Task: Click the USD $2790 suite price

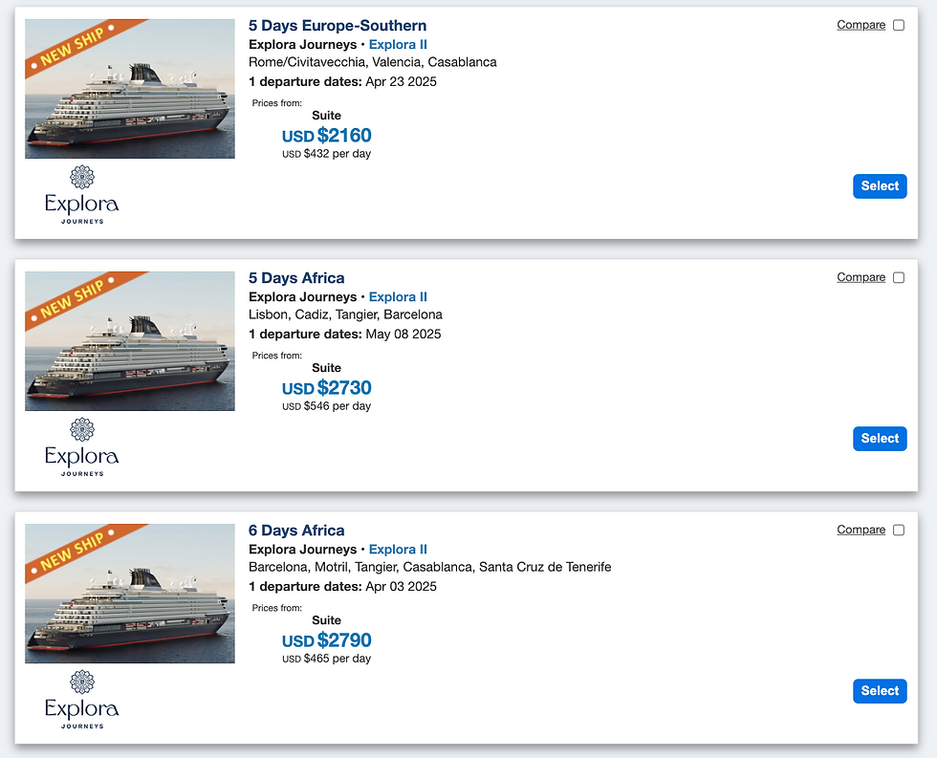Action: 327,640
